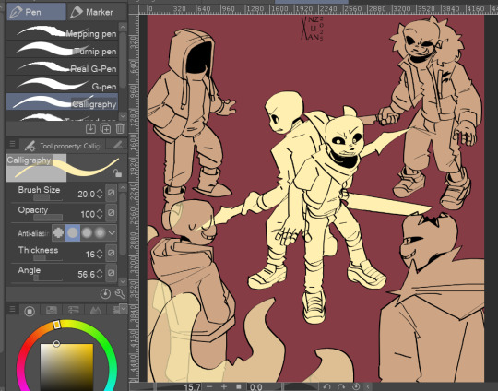The image size is (498, 391).
Task: Click the canvas zoom value 15.7
Action: 192,387
